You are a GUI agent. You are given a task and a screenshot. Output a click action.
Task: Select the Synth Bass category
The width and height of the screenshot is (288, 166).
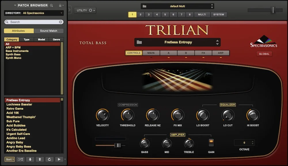pyautogui.click(x=32, y=54)
